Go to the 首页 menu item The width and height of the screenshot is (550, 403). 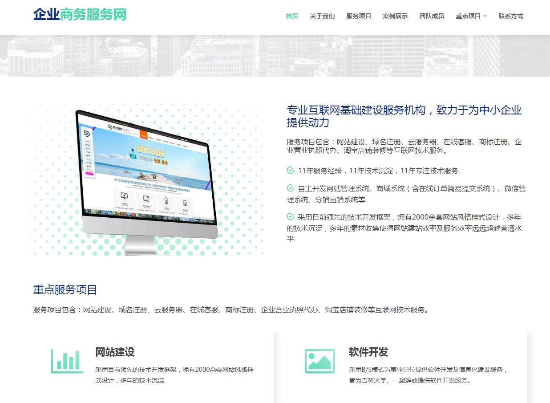coord(292,16)
